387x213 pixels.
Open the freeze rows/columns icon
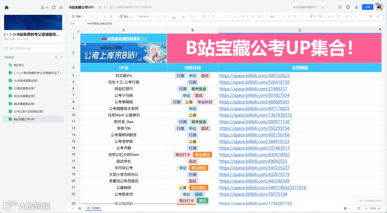(x=348, y=16)
